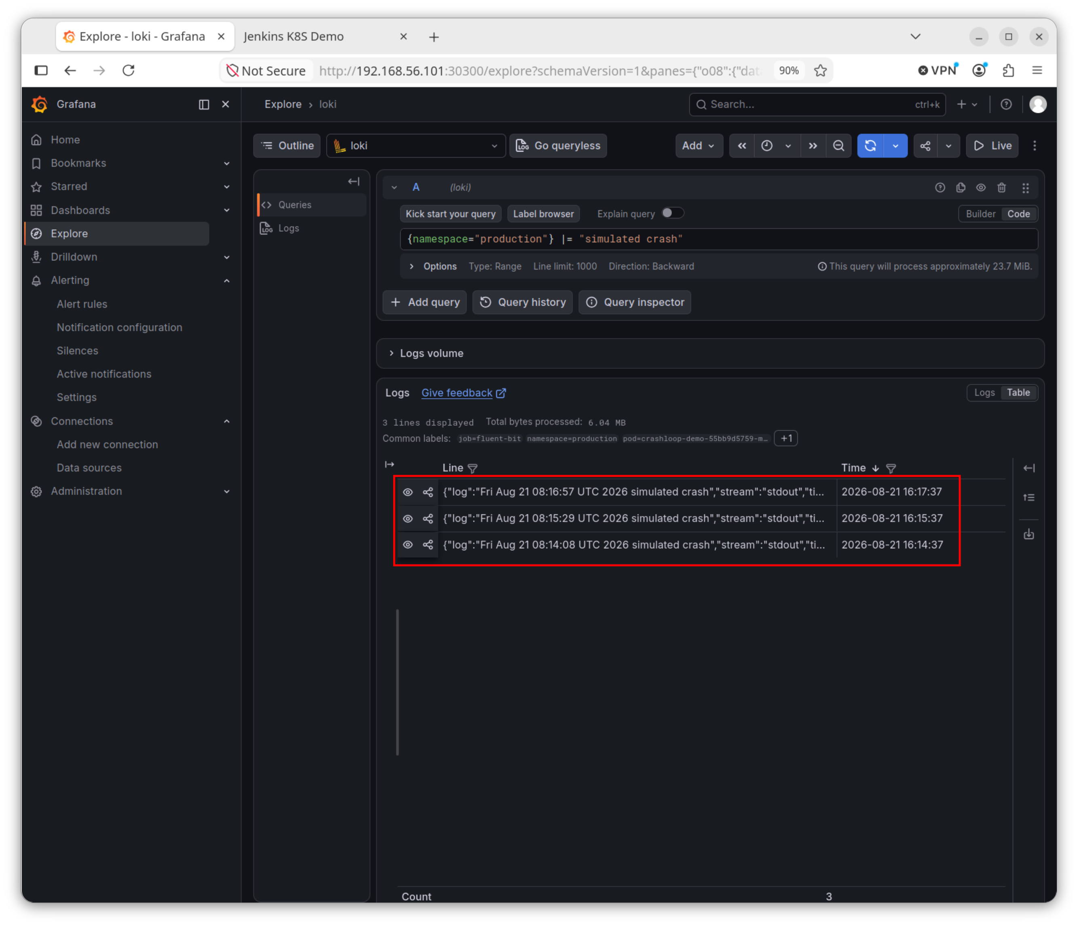Open Notification configuration page

pyautogui.click(x=120, y=328)
